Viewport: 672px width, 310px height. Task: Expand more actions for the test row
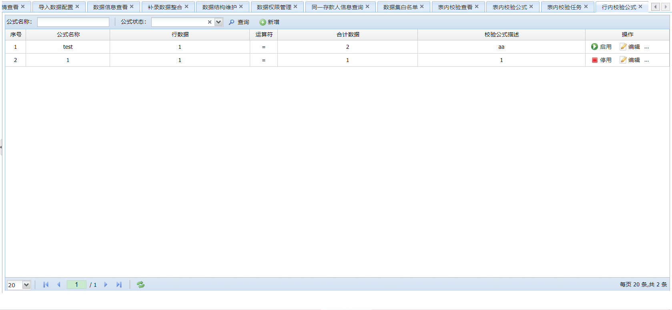tap(646, 47)
